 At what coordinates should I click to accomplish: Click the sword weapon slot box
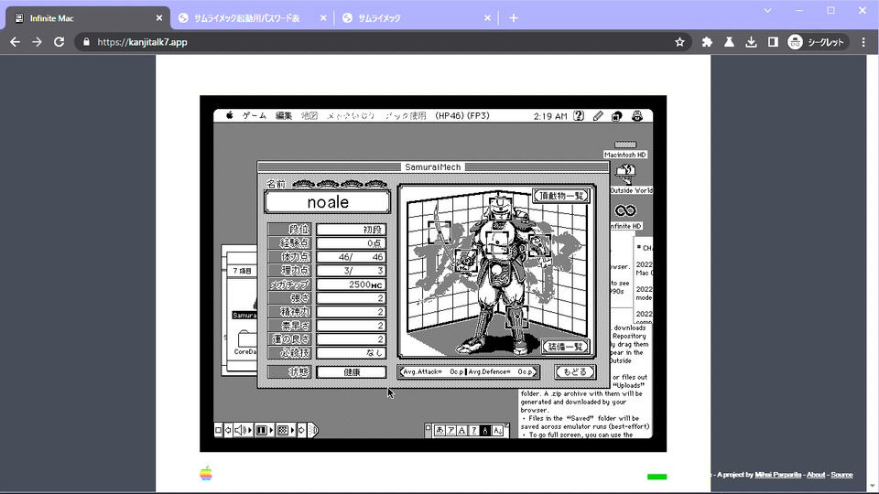pos(439,231)
